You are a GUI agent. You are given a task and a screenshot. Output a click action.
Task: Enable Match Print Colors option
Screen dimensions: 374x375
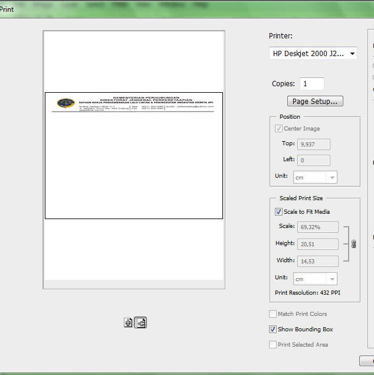(273, 314)
